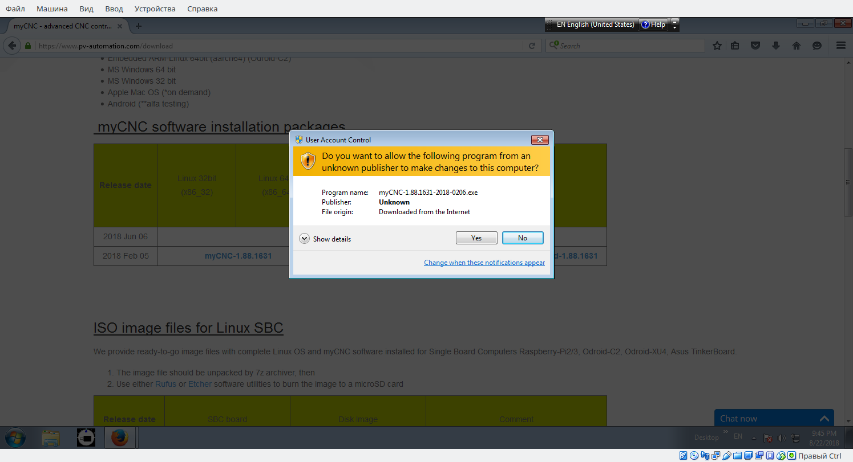Click the VirtualBox optical disk status icon
853x462 pixels.
(694, 456)
